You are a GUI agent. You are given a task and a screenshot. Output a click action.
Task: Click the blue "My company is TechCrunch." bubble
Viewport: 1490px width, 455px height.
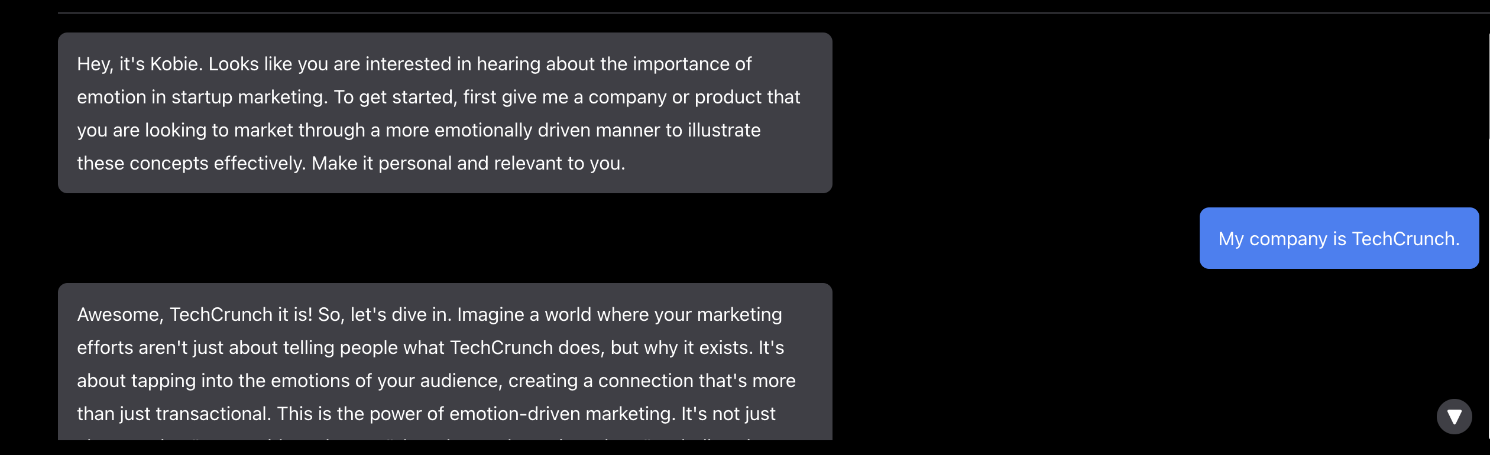point(1339,239)
